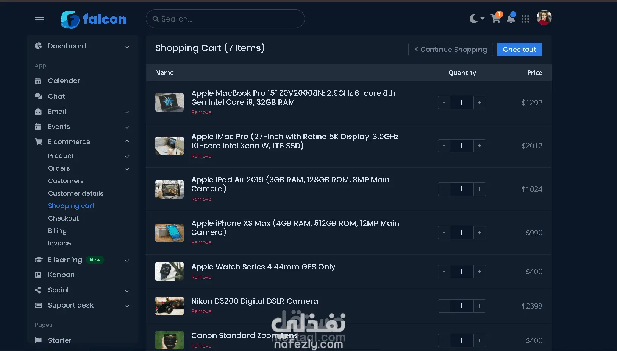
Task: Decrease iPad Air quantity with minus
Action: point(444,189)
